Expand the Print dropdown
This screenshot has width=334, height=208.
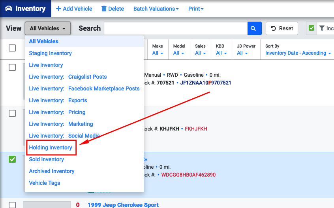pos(196,9)
